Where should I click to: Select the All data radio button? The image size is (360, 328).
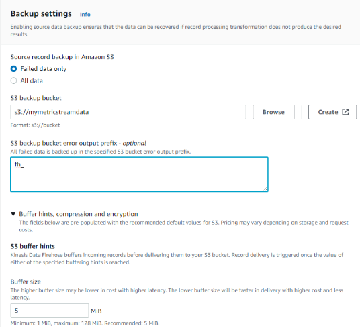13,80
